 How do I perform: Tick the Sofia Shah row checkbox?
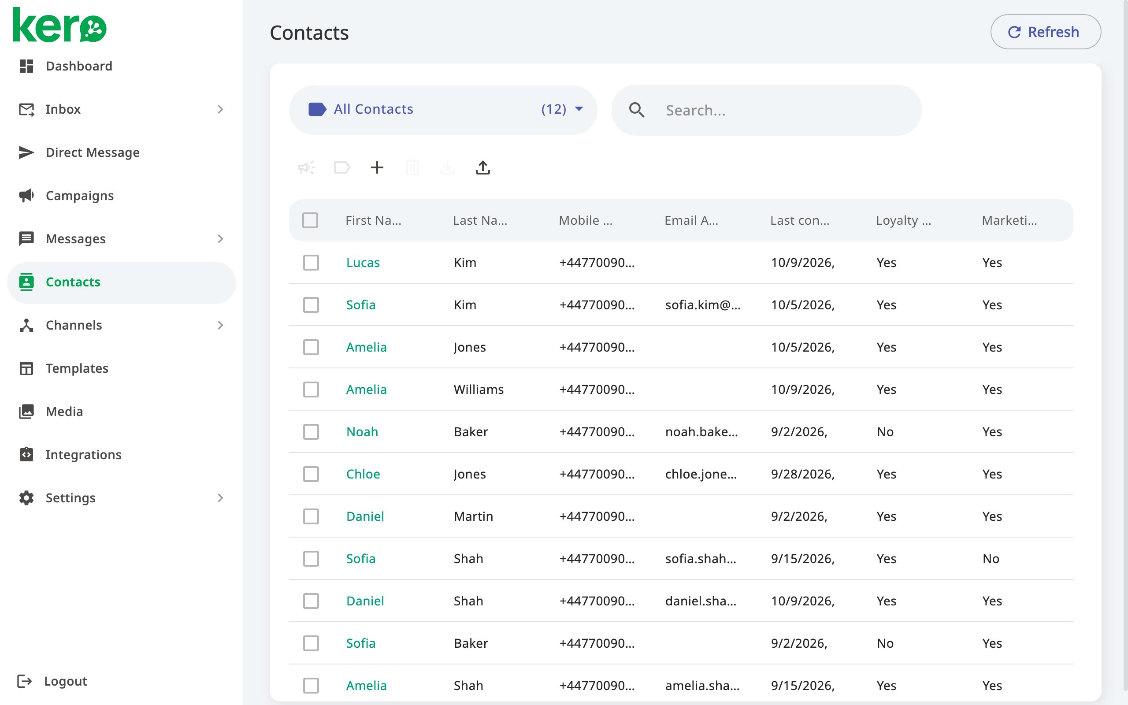coord(311,559)
